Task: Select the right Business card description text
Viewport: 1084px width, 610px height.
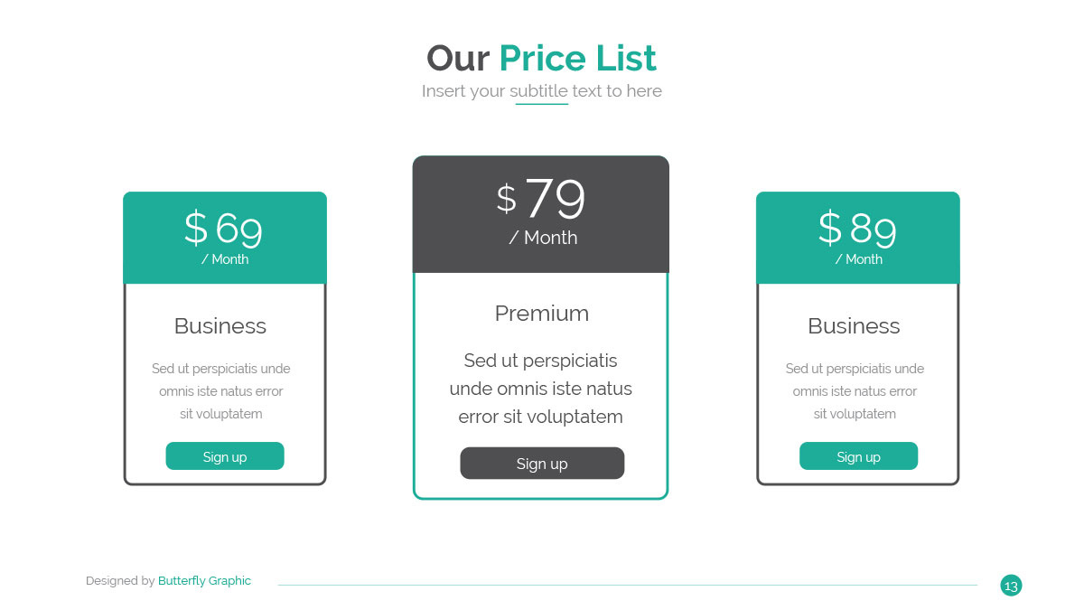Action: 855,391
